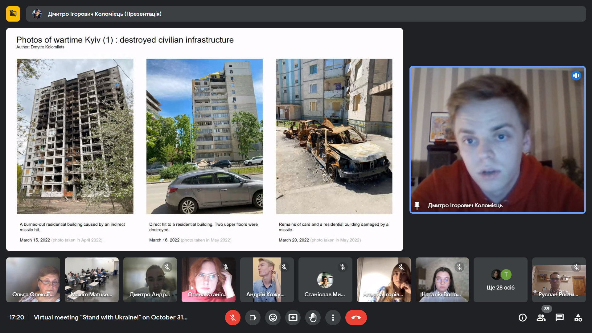Click the Virtual meeting "Stand with Ukraine!" title
The image size is (592, 333).
click(110, 318)
